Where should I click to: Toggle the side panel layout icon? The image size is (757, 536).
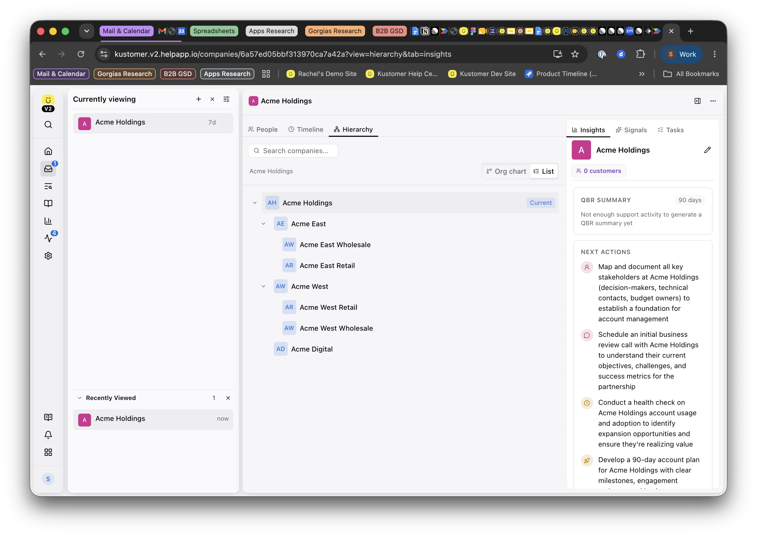pos(698,101)
